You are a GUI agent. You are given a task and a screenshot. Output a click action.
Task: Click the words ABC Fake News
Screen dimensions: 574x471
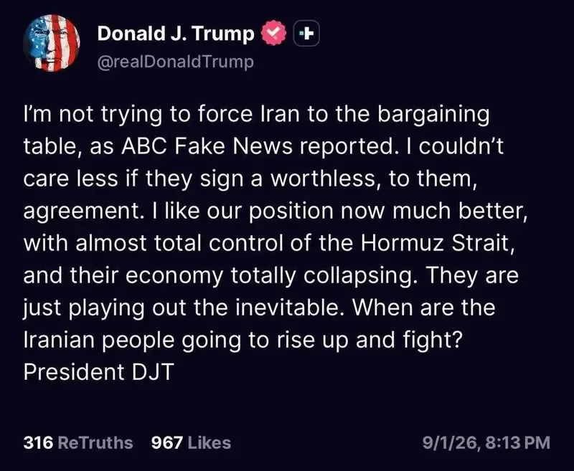click(x=207, y=146)
